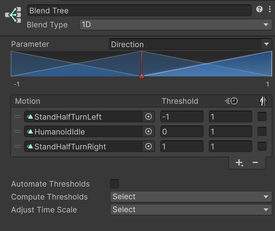Grab the StandHalfTurnRight row reorder handle
Screen dimensions: 275x231
pyautogui.click(x=18, y=146)
